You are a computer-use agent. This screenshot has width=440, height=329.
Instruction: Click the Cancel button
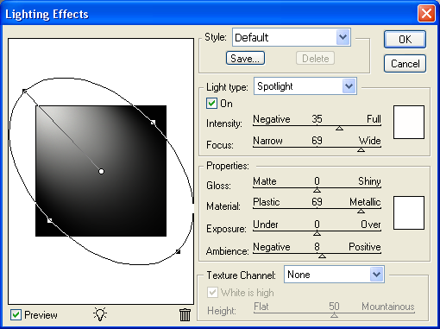pos(405,63)
